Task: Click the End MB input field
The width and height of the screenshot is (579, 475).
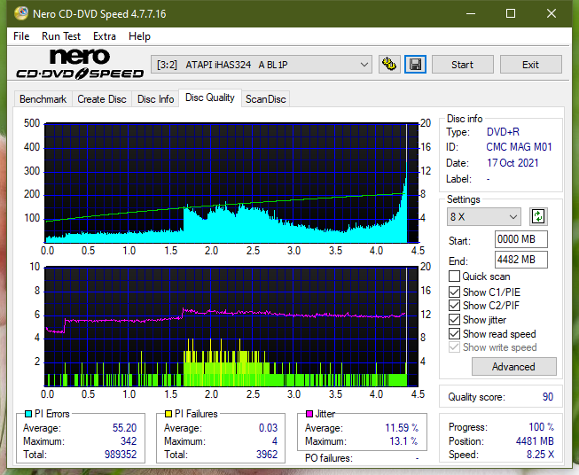Action: click(520, 260)
